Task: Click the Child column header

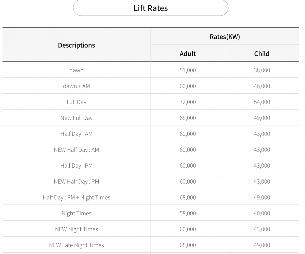Action: coord(262,54)
